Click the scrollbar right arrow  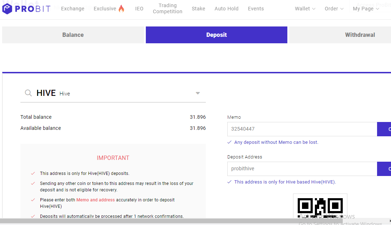(390, 221)
